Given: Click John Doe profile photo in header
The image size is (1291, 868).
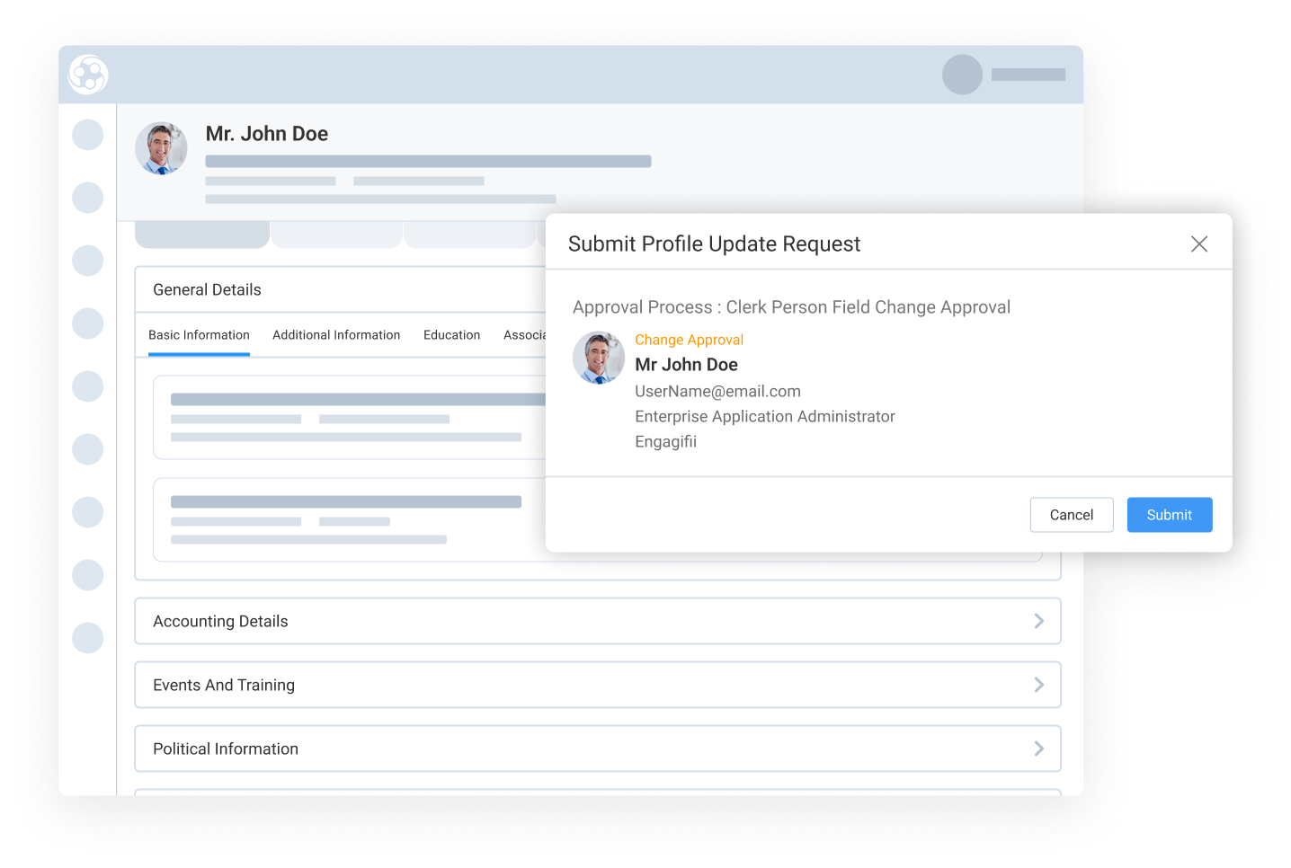Looking at the screenshot, I should 161,148.
